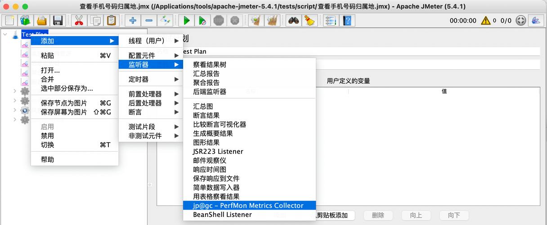Add the 汇总图 listener
547x225 pixels.
point(250,106)
